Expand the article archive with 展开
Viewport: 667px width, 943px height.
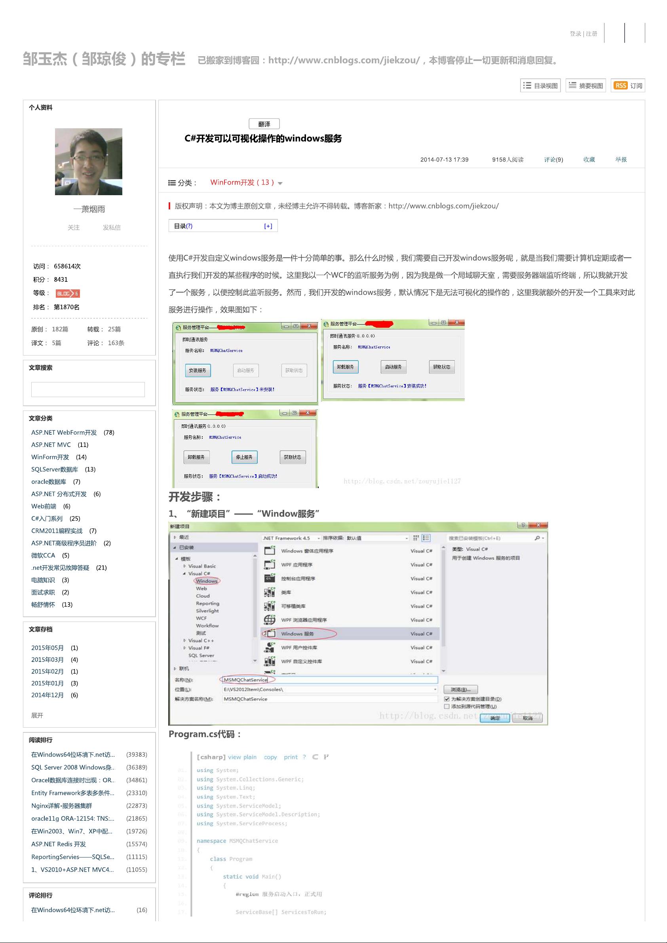point(37,715)
